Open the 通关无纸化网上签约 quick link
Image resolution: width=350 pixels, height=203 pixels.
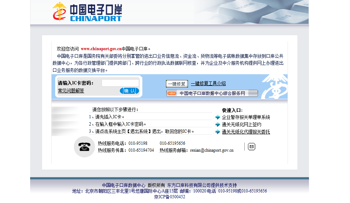pos(241,124)
